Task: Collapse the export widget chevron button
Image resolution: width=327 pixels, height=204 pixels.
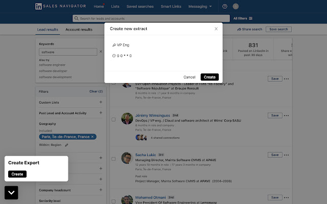Action: pyautogui.click(x=11, y=193)
